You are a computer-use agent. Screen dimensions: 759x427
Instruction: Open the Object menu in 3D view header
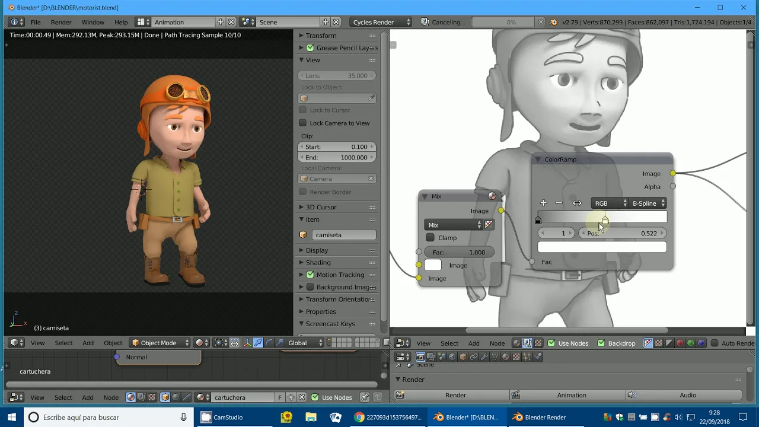(x=113, y=343)
